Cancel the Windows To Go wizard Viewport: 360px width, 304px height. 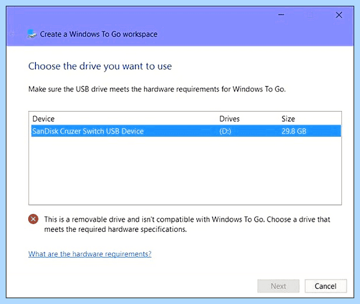point(326,286)
